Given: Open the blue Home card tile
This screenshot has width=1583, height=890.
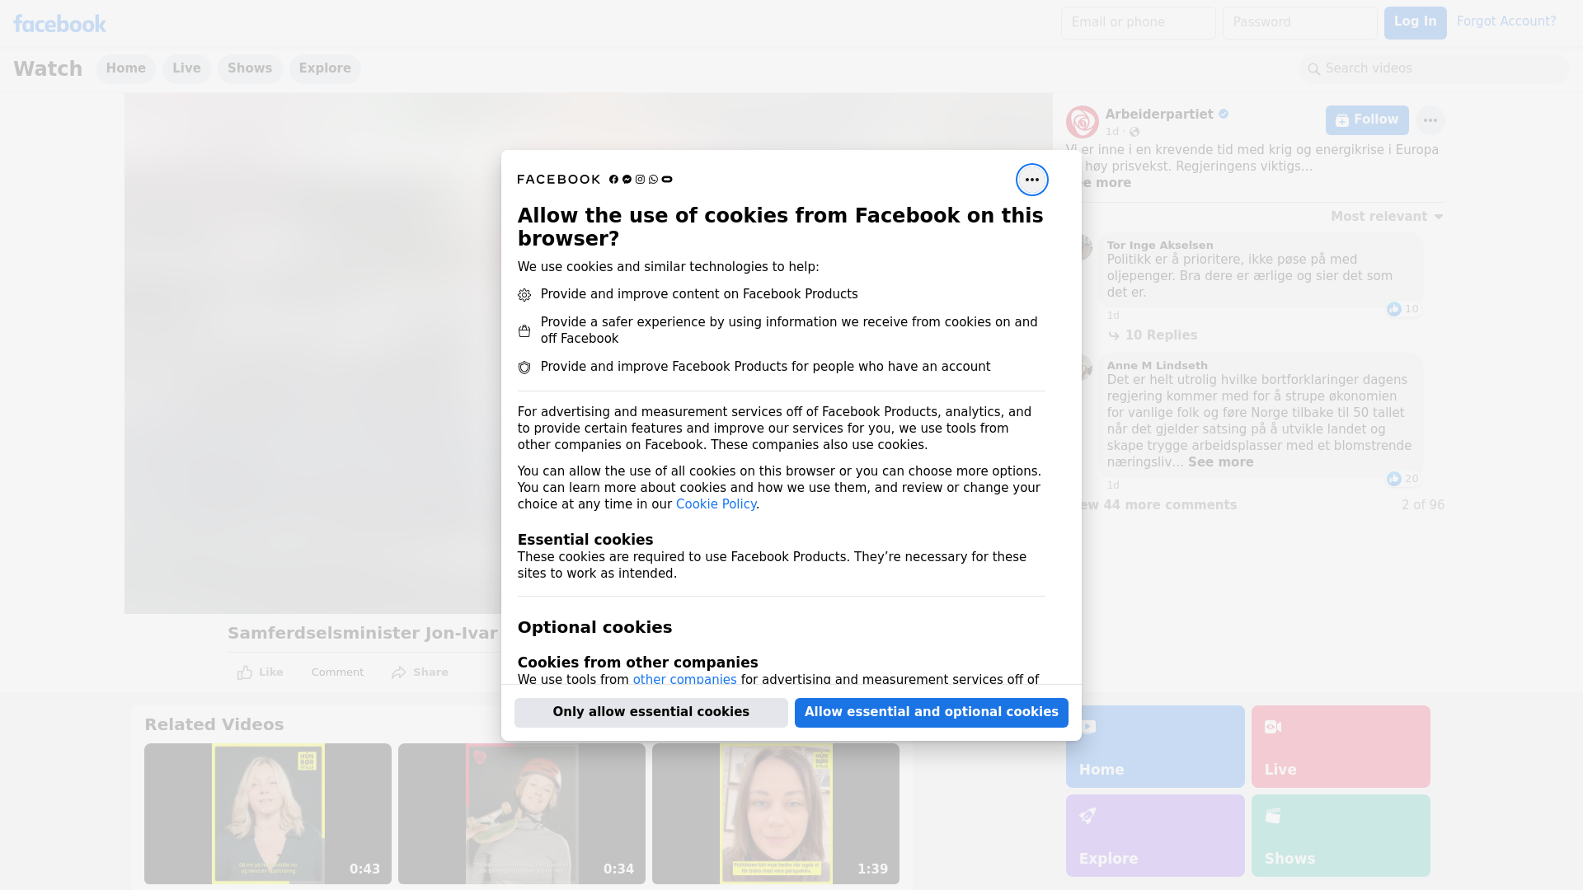Looking at the screenshot, I should [1155, 747].
